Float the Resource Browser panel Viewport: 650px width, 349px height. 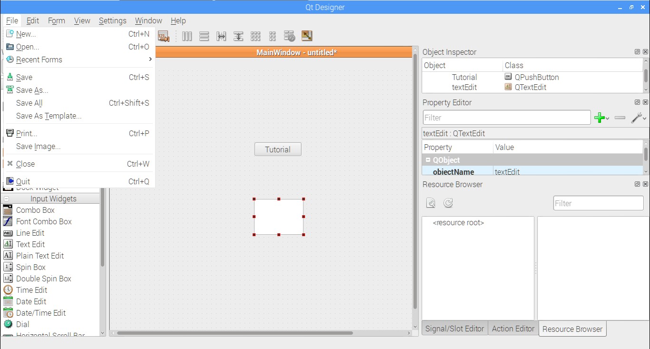pyautogui.click(x=637, y=184)
